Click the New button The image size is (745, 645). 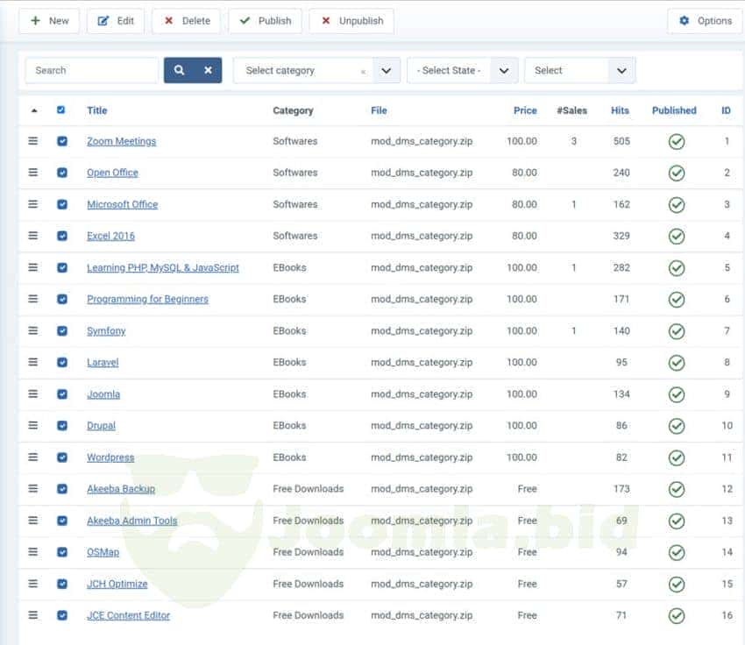coord(49,21)
